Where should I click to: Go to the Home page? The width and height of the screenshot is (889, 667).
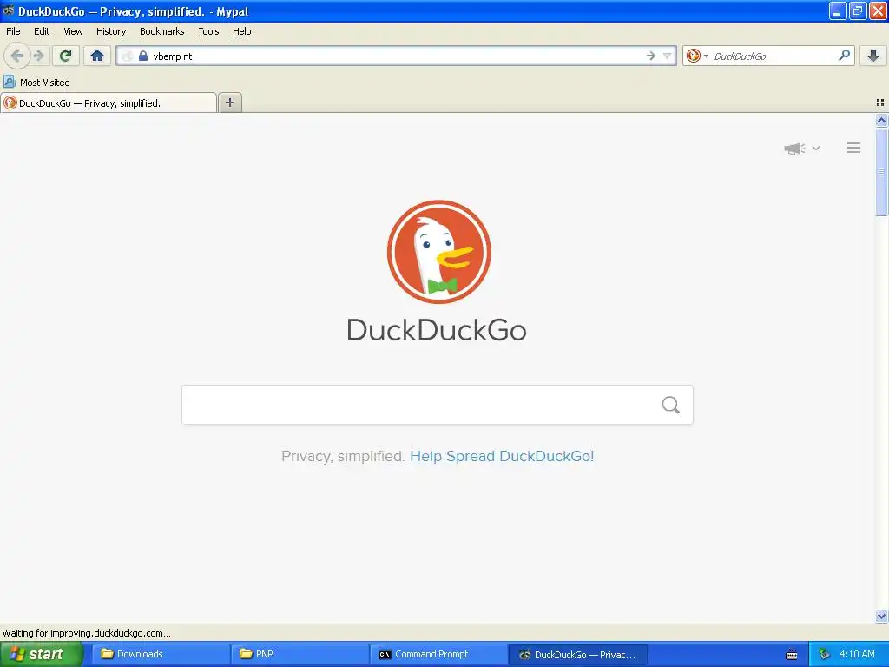point(97,56)
